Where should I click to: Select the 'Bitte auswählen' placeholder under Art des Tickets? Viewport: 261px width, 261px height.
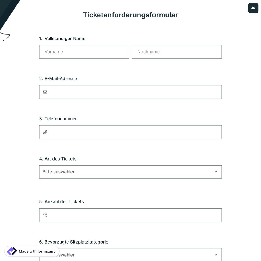[59, 172]
